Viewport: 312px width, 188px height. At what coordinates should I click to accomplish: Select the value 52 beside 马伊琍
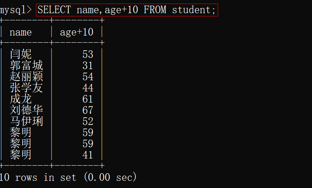(x=87, y=121)
